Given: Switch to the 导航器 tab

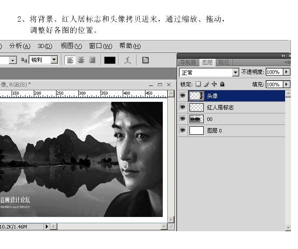Looking at the screenshot, I should [188, 63].
